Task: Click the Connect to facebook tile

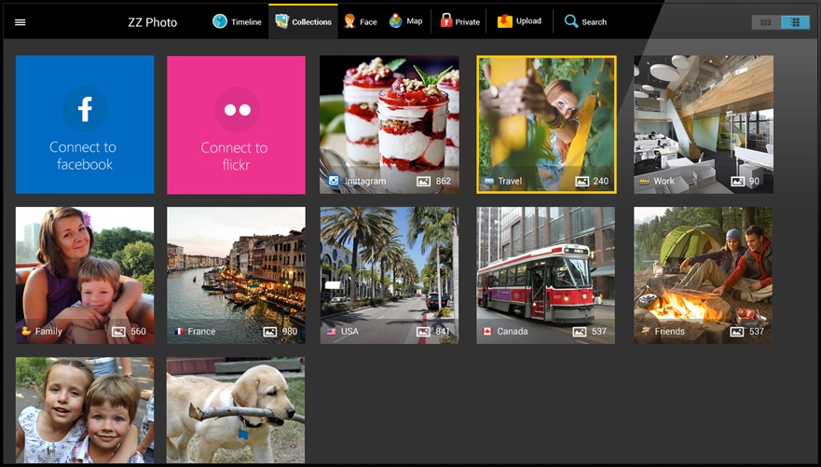Action: tap(85, 125)
